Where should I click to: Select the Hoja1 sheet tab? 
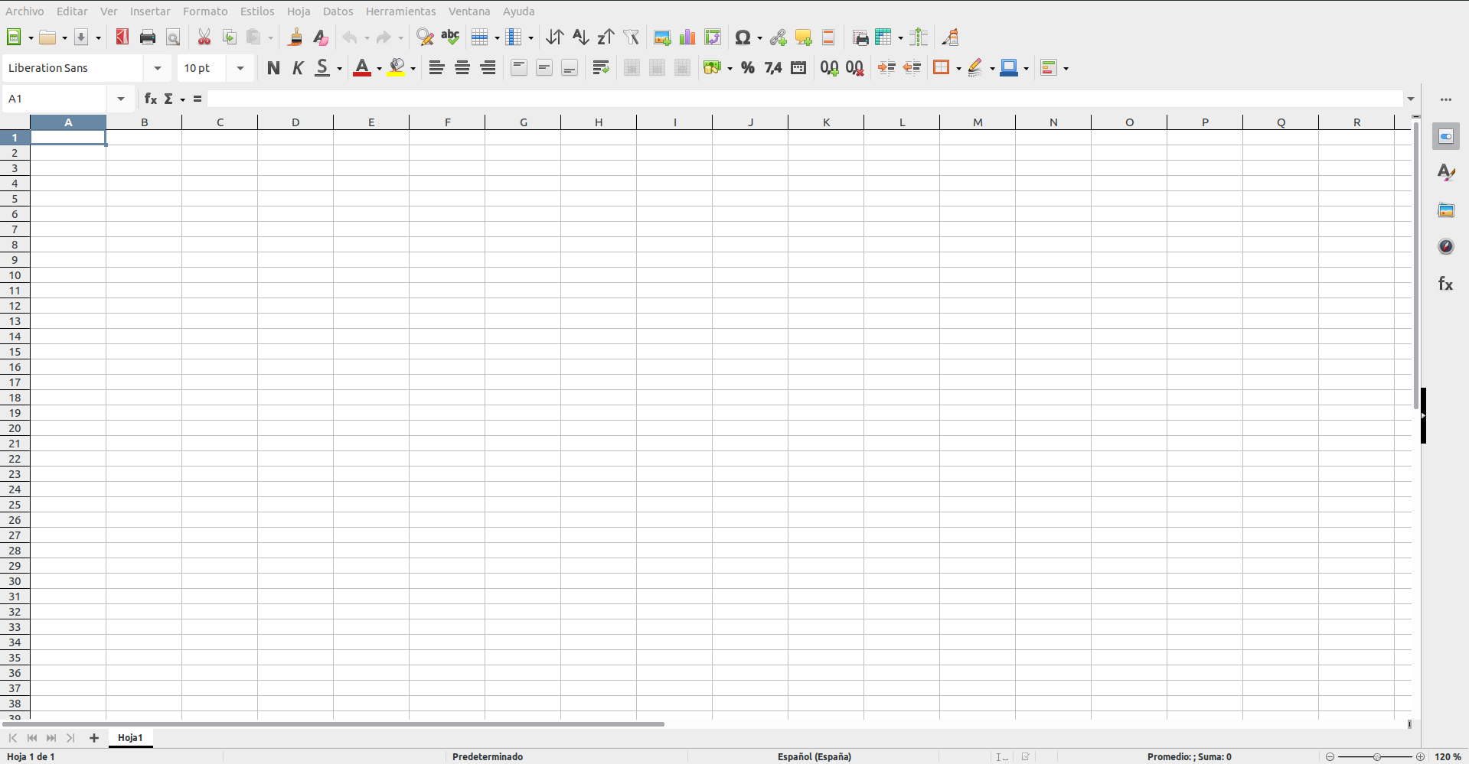point(130,738)
